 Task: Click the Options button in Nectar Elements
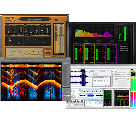click(48, 54)
